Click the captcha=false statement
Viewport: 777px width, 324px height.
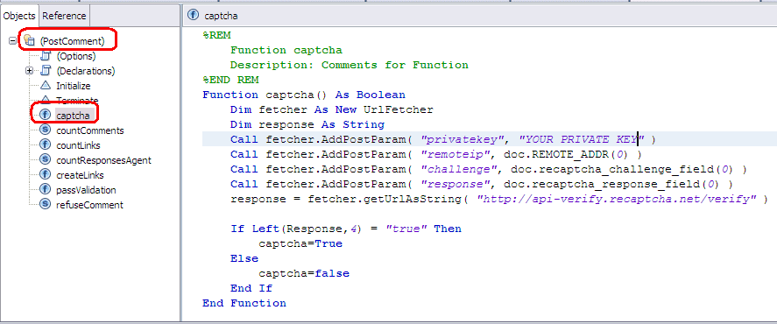coord(304,273)
